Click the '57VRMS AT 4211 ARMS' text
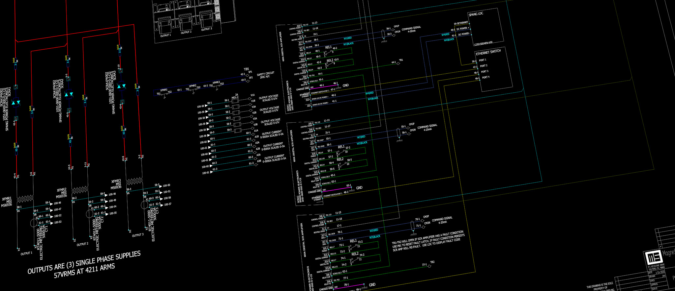The height and width of the screenshot is (291, 675). pos(84,271)
